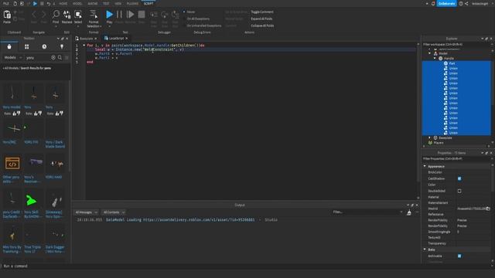Switch to the Baseplate document tab

[87, 39]
